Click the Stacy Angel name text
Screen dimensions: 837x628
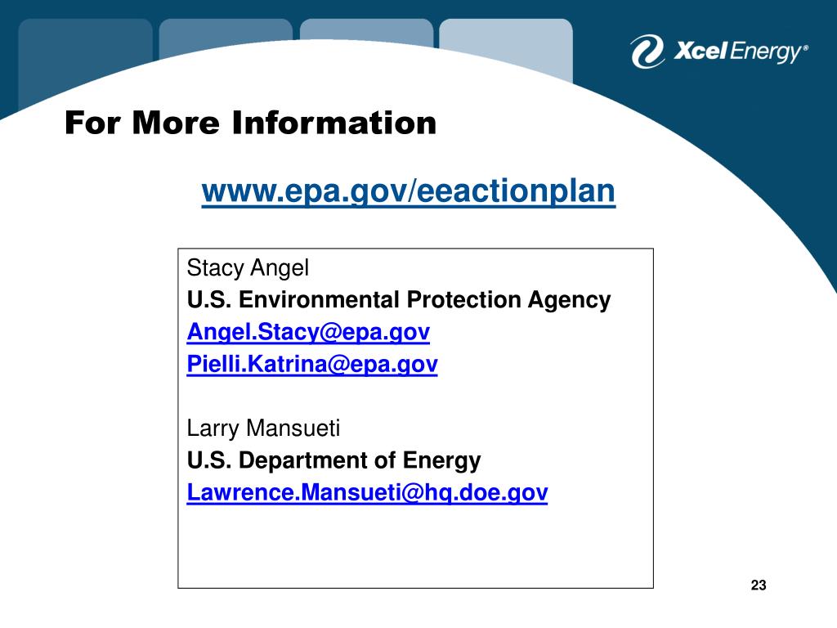pyautogui.click(x=248, y=268)
